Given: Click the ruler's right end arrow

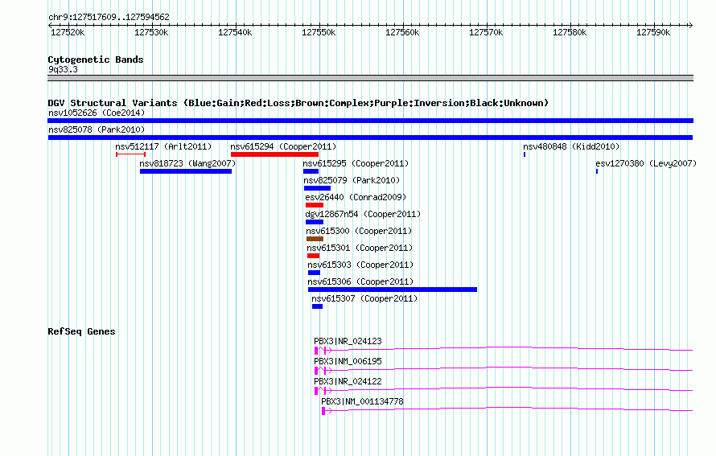Looking at the screenshot, I should [691, 25].
